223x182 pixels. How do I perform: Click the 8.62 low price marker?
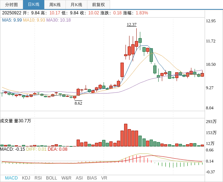78,103
